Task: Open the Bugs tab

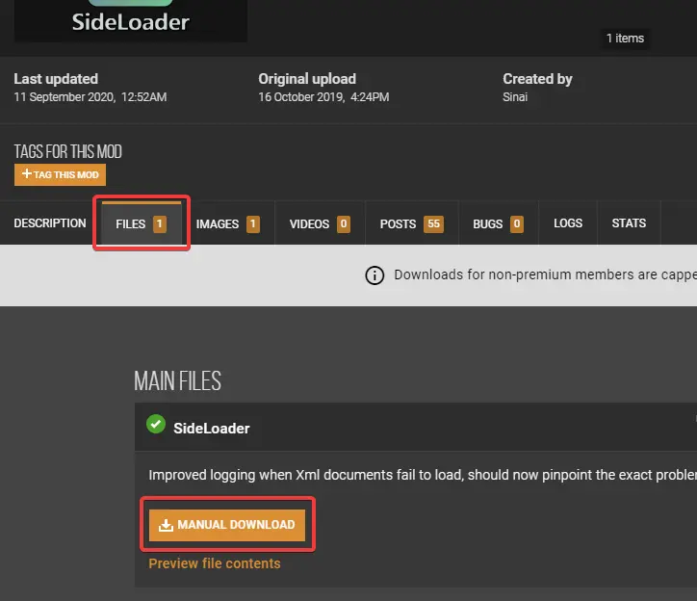Action: tap(499, 223)
